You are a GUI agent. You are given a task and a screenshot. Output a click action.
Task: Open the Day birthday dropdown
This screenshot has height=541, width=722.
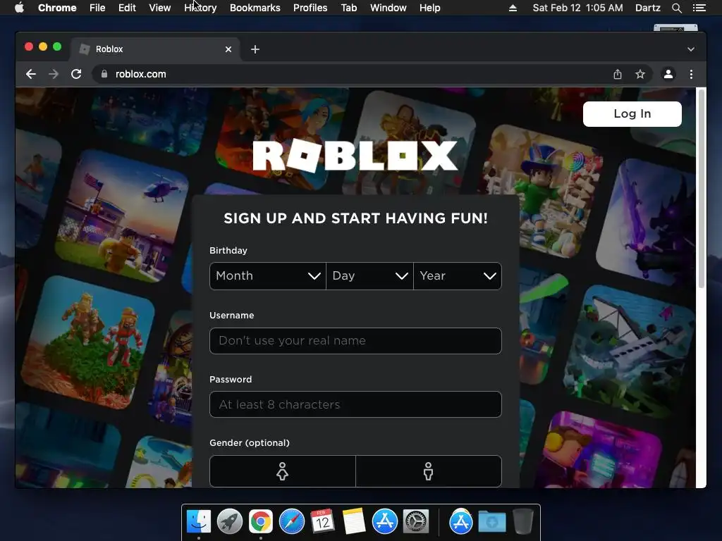point(369,276)
